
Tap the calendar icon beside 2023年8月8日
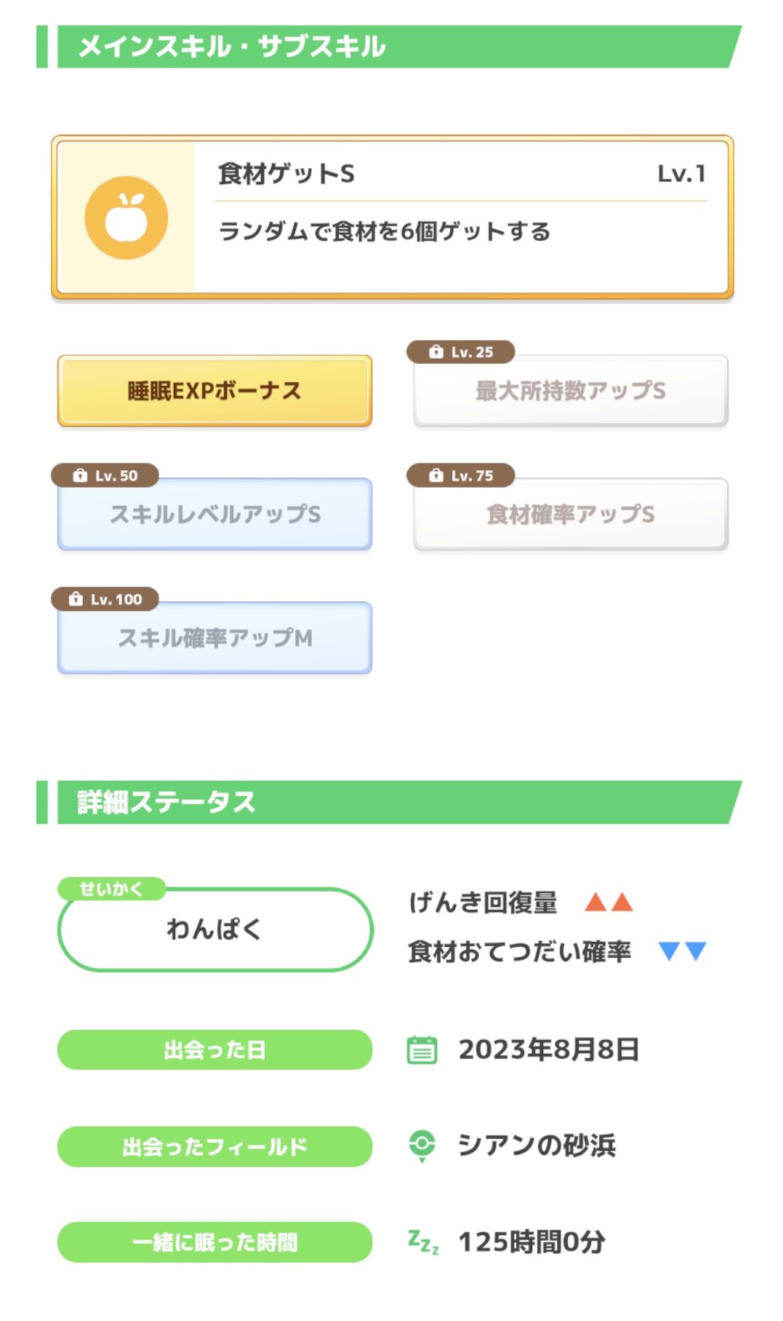click(x=422, y=1050)
